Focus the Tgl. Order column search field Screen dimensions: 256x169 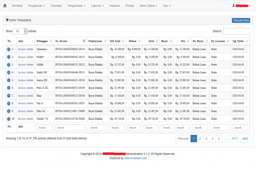click(240, 128)
